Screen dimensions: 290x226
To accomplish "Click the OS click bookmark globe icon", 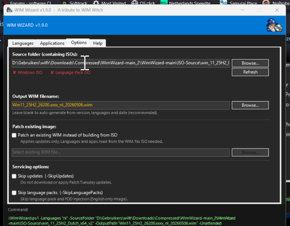I will tap(134, 3).
